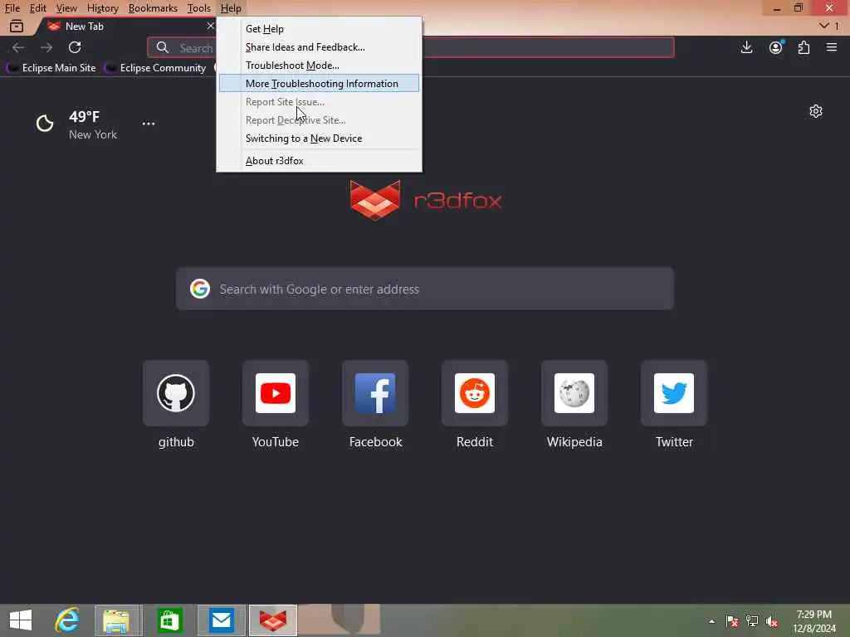Reload the current page
Image resolution: width=850 pixels, height=637 pixels.
(75, 47)
